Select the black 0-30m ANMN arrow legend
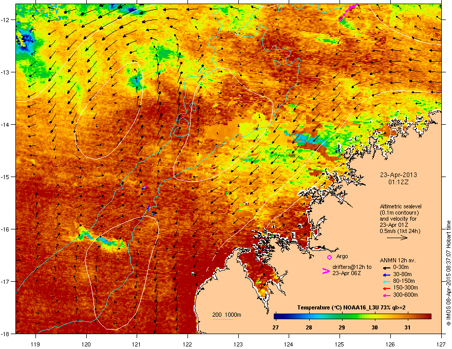 point(386,268)
